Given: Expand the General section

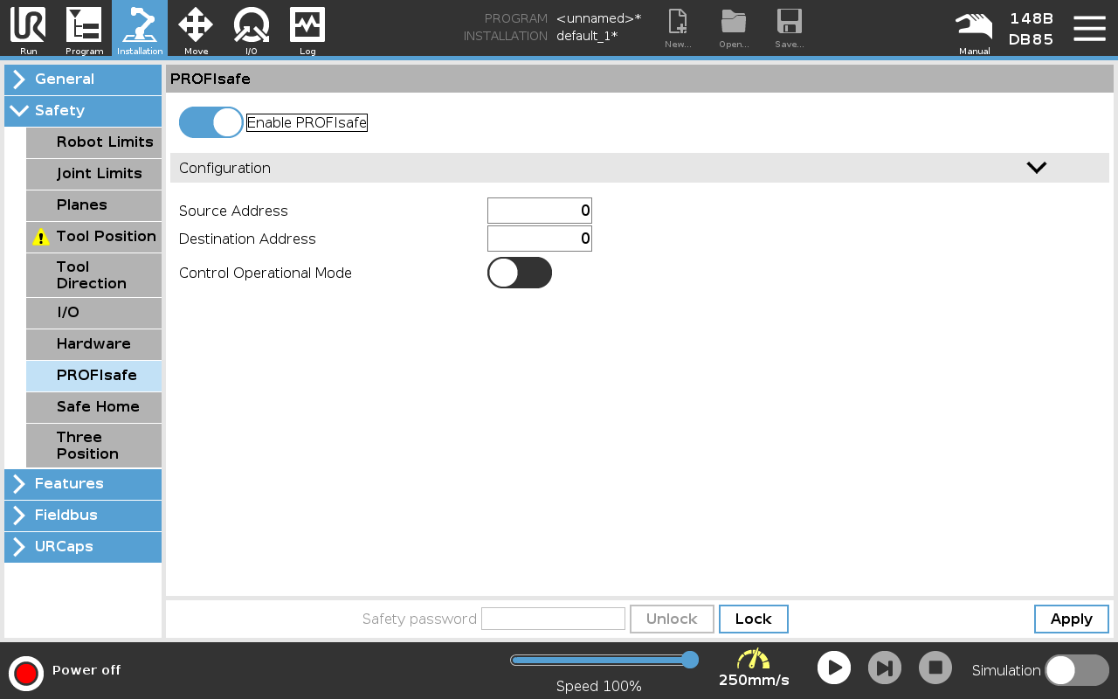Looking at the screenshot, I should (83, 80).
